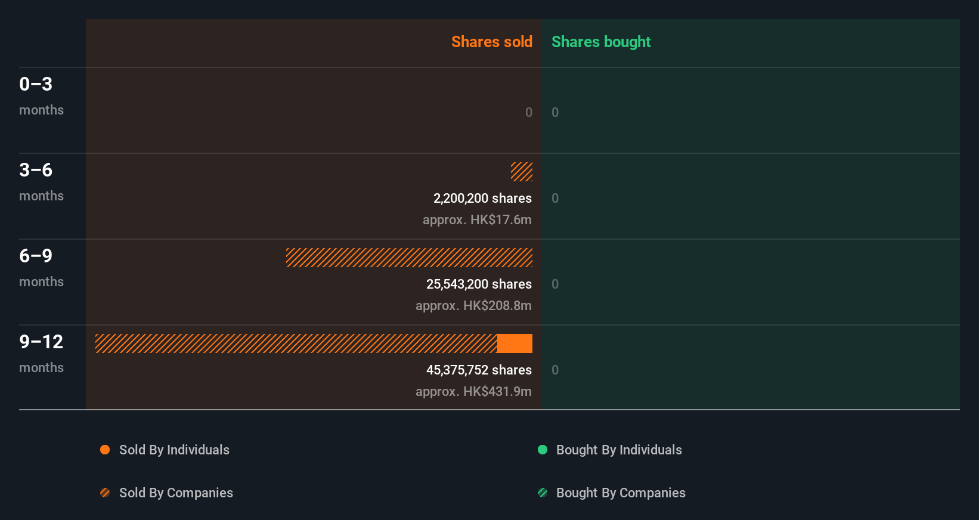Click the 6–9 months row label
This screenshot has height=520, width=979.
point(41,267)
